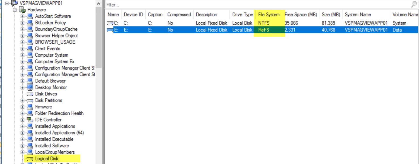Sort by the File System column header
The image size is (419, 164).
click(x=268, y=14)
